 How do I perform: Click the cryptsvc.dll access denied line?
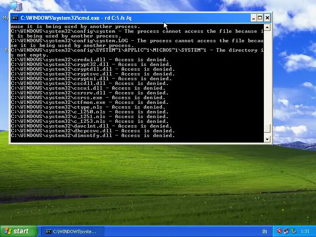[93, 74]
